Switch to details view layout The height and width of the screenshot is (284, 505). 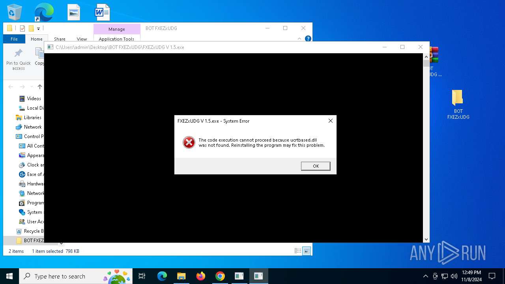point(298,251)
